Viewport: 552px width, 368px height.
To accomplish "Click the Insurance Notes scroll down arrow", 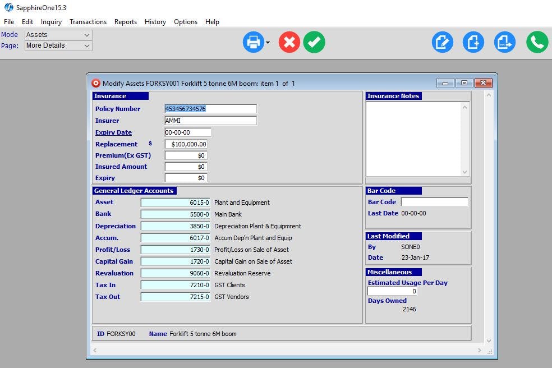I will click(x=464, y=172).
